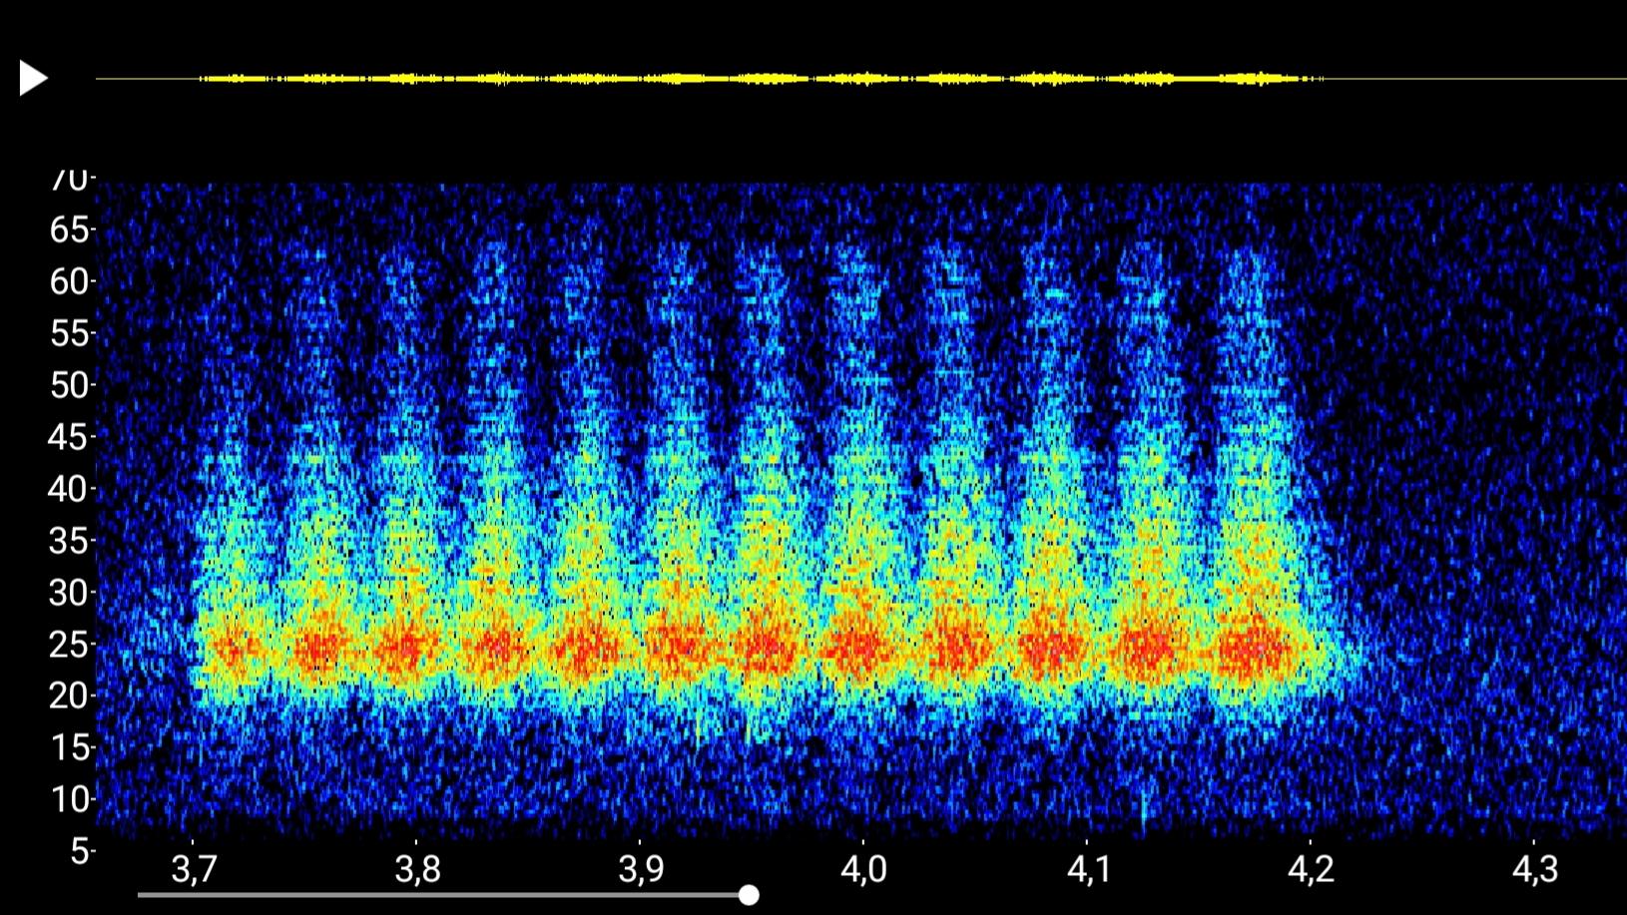Click the 3,9 time axis label
Image resolution: width=1627 pixels, height=915 pixels.
point(641,869)
